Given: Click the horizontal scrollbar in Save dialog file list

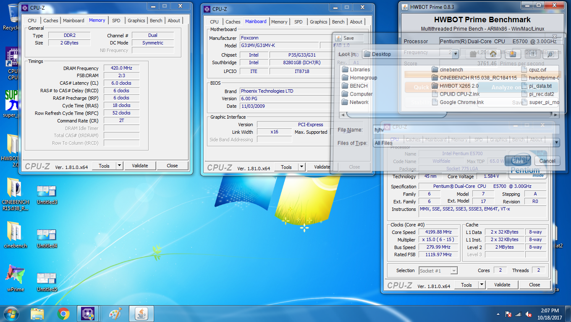Looking at the screenshot, I should point(449,114).
